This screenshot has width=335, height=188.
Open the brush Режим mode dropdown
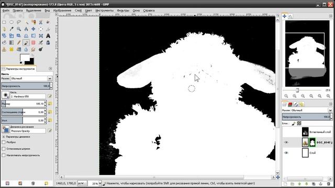point(31,78)
